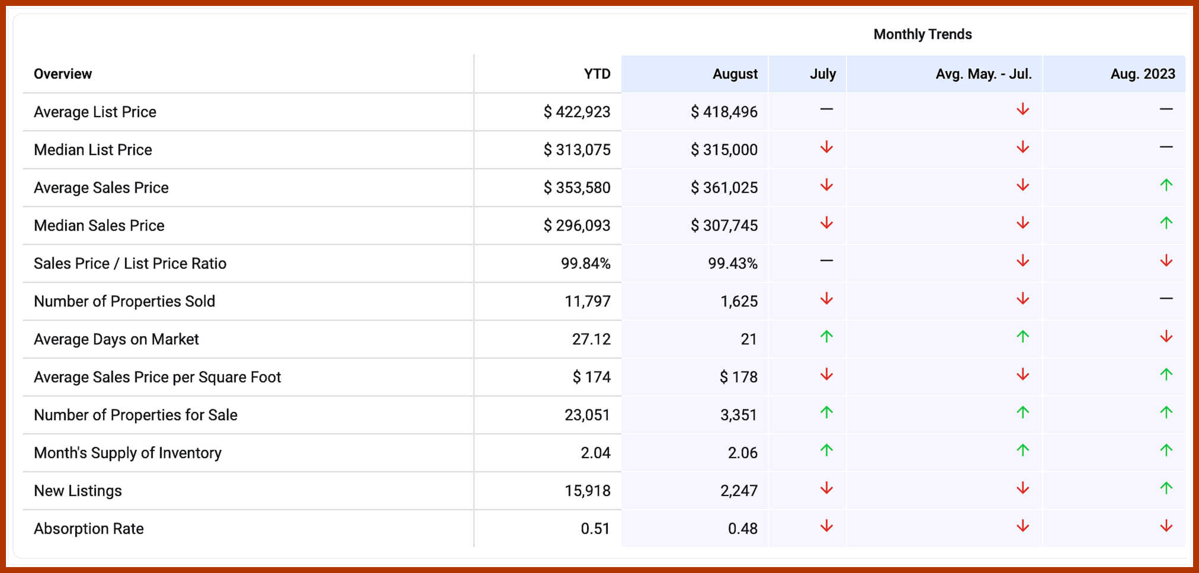Click the red down arrow for Absorption Rate Aug. 2023
The width and height of the screenshot is (1199, 573).
click(x=1166, y=526)
